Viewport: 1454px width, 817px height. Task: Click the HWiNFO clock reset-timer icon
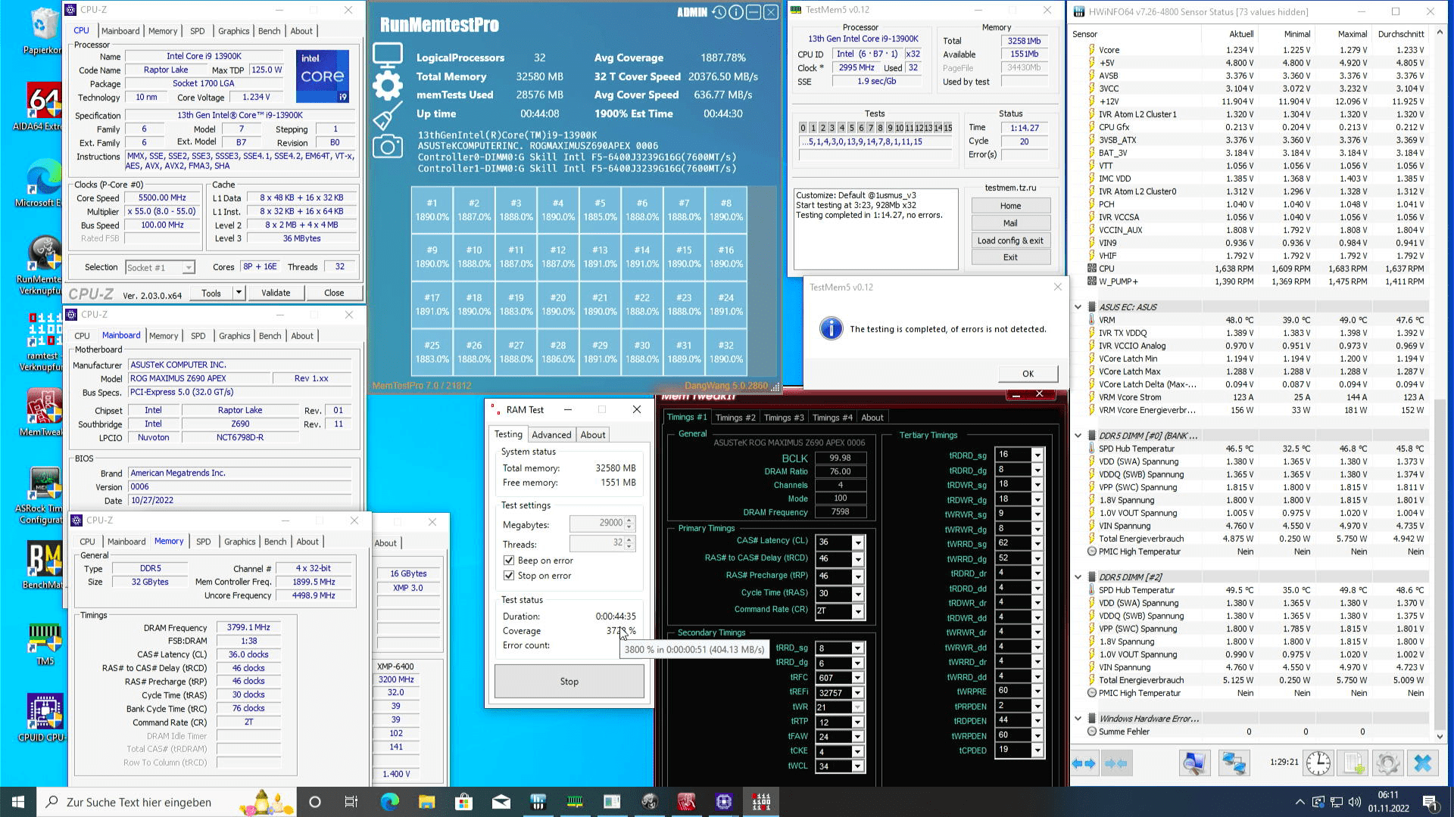pyautogui.click(x=1318, y=763)
